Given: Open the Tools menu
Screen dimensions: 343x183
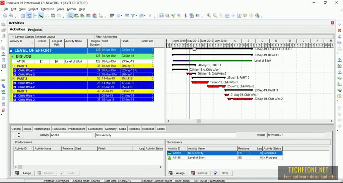Looking at the screenshot, I should pos(60,9).
